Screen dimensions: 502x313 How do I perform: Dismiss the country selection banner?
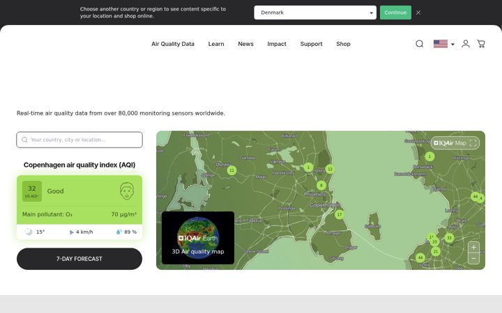tap(418, 13)
